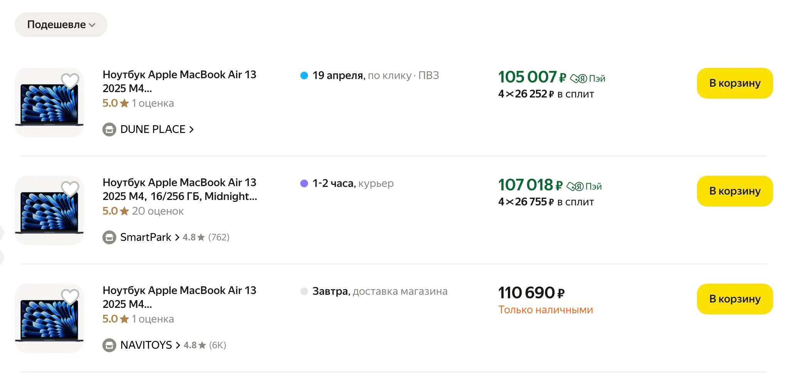The height and width of the screenshot is (373, 794).
Task: Click DUNE PLACE shop icon
Action: (x=109, y=129)
